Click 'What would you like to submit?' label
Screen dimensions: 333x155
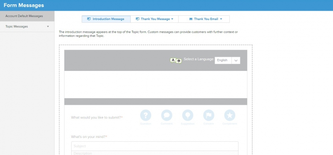pos(97,117)
